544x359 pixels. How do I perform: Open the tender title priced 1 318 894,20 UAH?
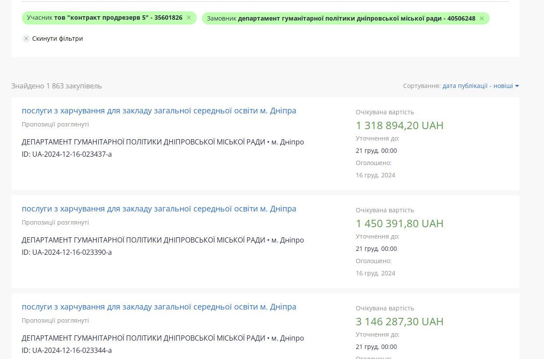[x=159, y=111]
